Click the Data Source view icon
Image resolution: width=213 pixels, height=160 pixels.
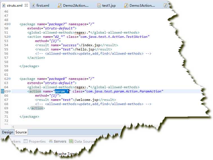pyautogui.click(x=71, y=141)
